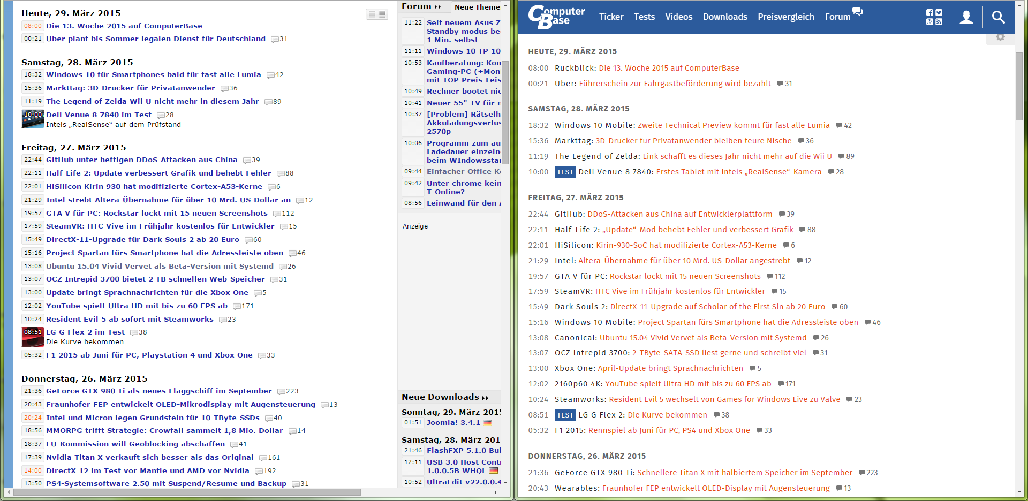Click orange time badge 20:24 for Intel und Micron

[x=33, y=417]
